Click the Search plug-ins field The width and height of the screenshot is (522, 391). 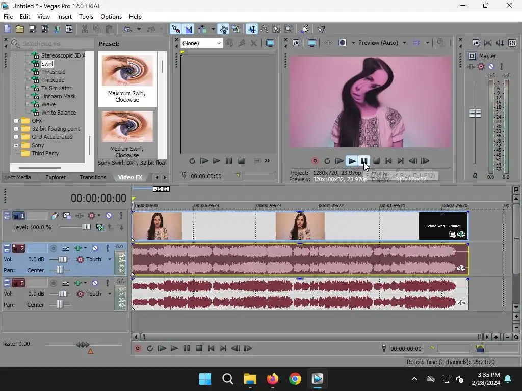[52, 44]
